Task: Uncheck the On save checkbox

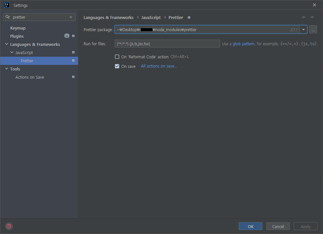Action: pyautogui.click(x=117, y=66)
